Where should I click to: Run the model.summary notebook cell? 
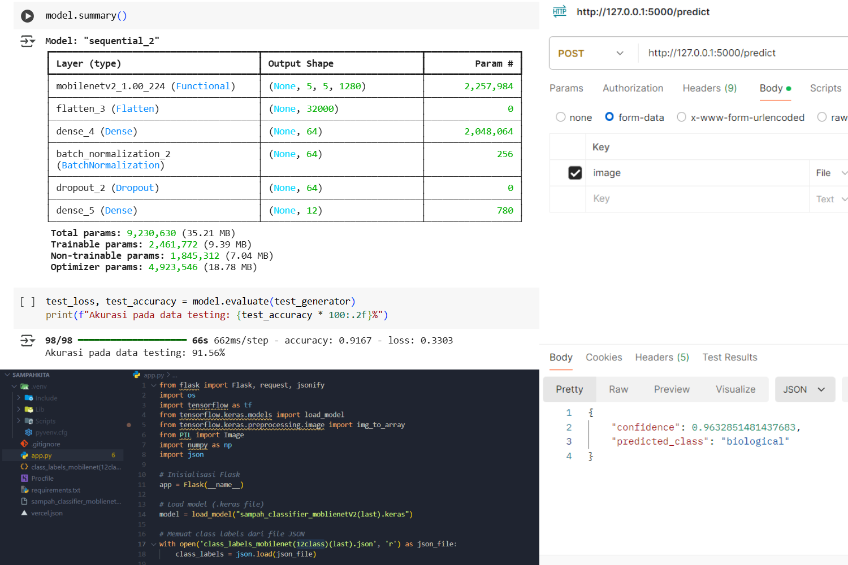tap(27, 16)
